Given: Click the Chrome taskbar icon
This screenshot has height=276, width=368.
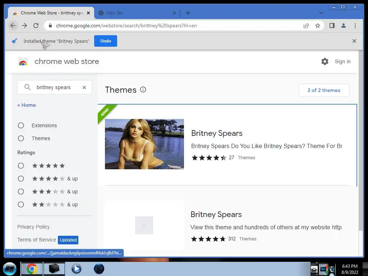Looking at the screenshot, I should [x=32, y=269].
